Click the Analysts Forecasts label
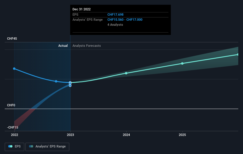The width and height of the screenshot is (243, 154). click(87, 46)
